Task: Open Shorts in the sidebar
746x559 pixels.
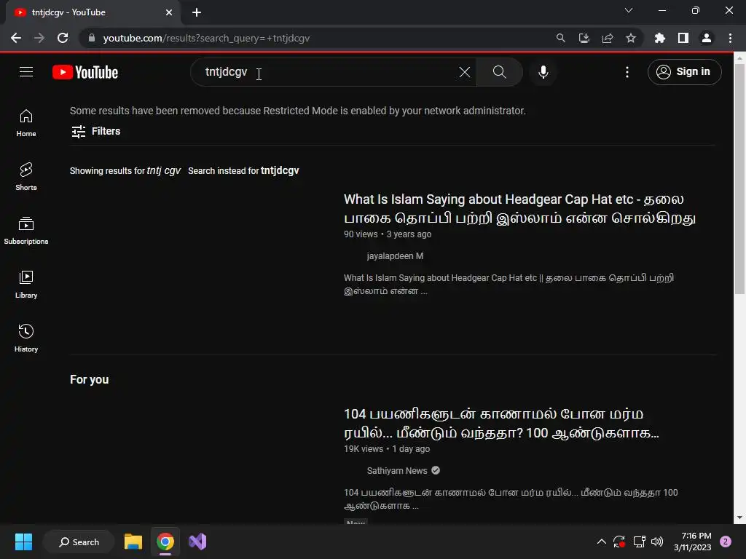Action: [x=26, y=177]
